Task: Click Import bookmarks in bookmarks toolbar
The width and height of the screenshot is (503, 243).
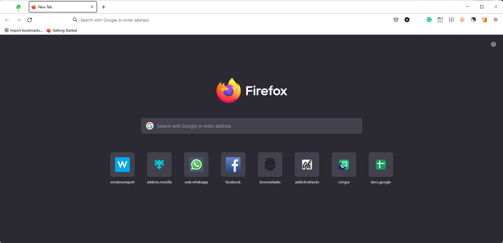Action: [23, 30]
